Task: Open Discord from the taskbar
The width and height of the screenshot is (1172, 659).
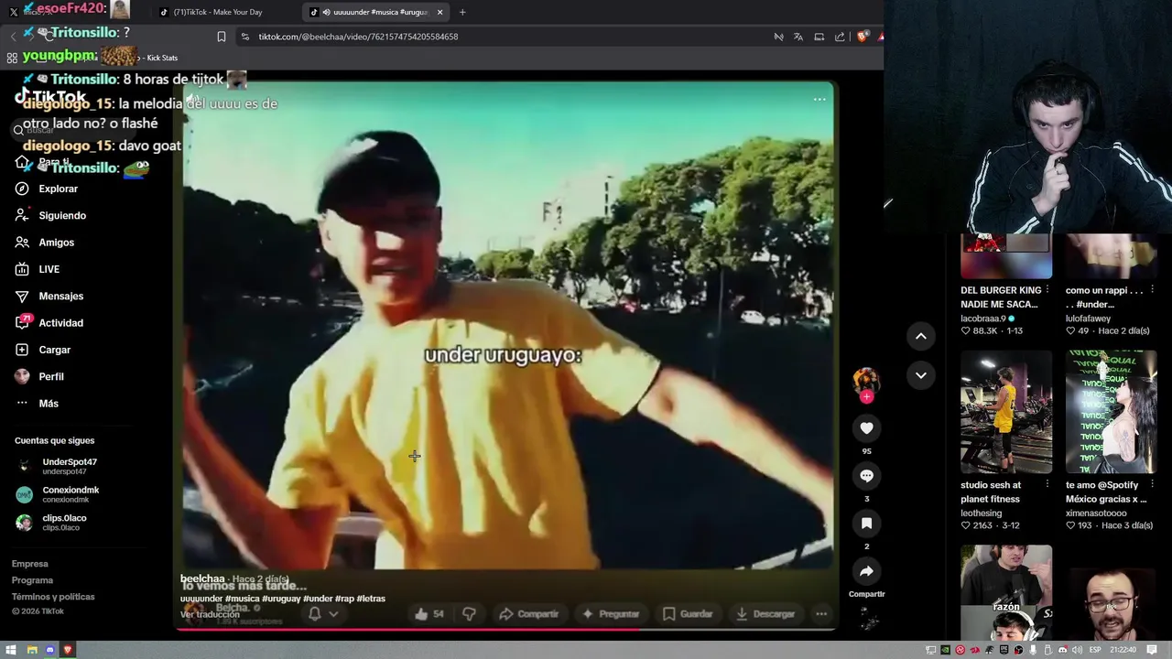Action: coord(50,650)
